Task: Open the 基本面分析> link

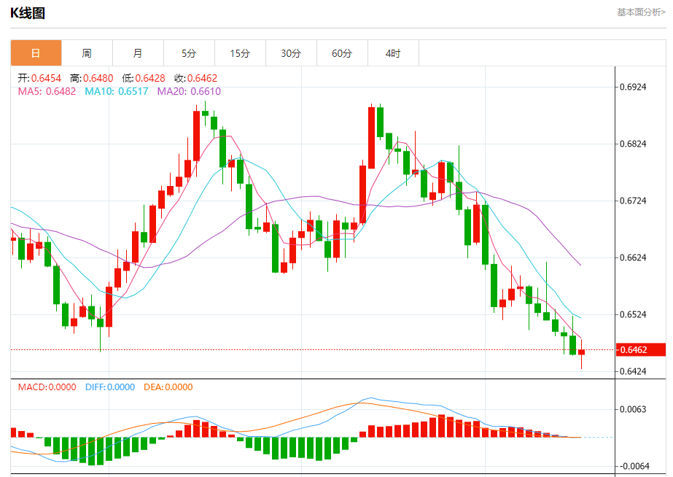Action: 641,12
